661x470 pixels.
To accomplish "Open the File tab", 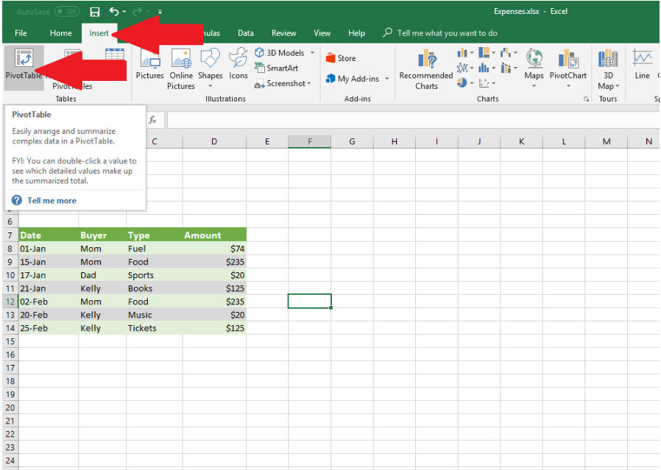I will coord(21,33).
